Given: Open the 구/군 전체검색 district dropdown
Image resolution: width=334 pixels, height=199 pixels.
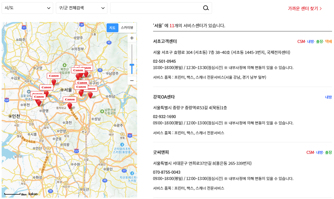Looking at the screenshot, I should [x=81, y=8].
